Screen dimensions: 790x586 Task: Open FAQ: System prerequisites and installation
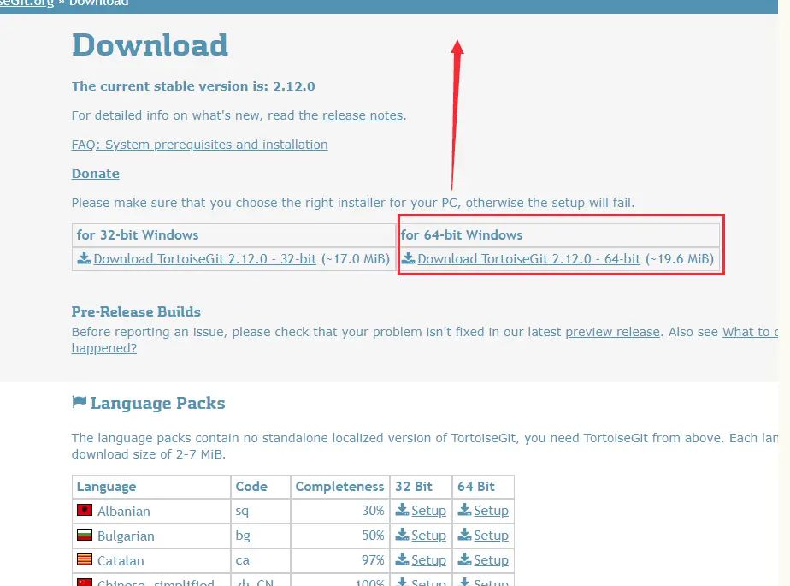(x=199, y=145)
